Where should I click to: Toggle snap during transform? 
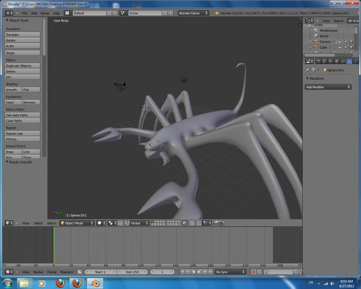[199, 223]
